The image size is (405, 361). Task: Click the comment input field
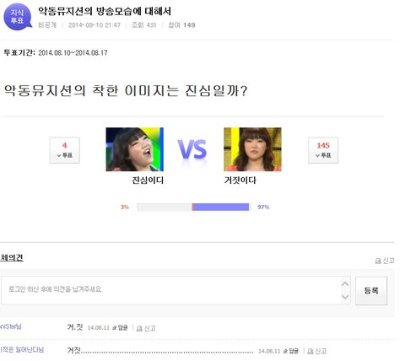pyautogui.click(x=170, y=290)
